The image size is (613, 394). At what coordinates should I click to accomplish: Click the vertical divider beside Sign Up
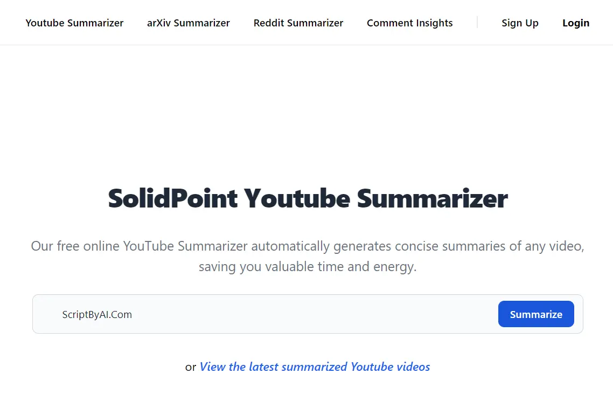coord(477,23)
